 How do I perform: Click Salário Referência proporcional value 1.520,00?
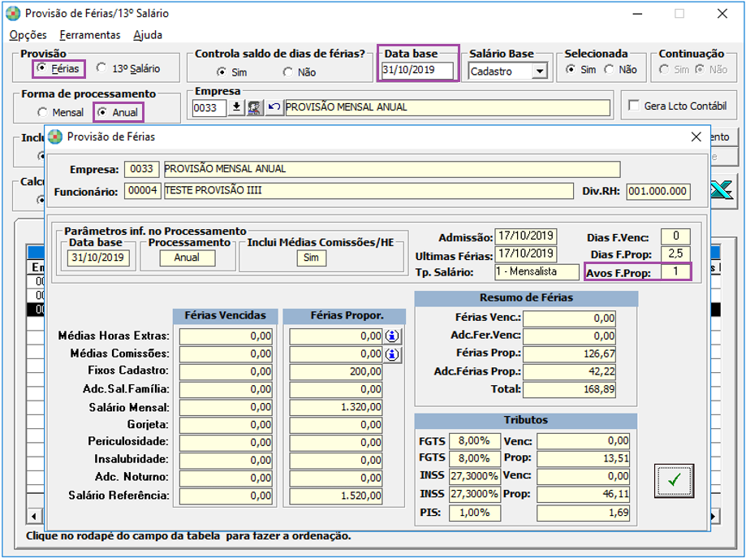click(336, 496)
